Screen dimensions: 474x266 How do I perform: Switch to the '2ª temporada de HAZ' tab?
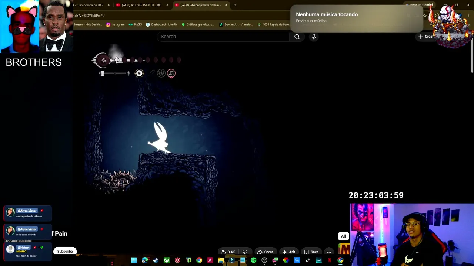pos(89,5)
